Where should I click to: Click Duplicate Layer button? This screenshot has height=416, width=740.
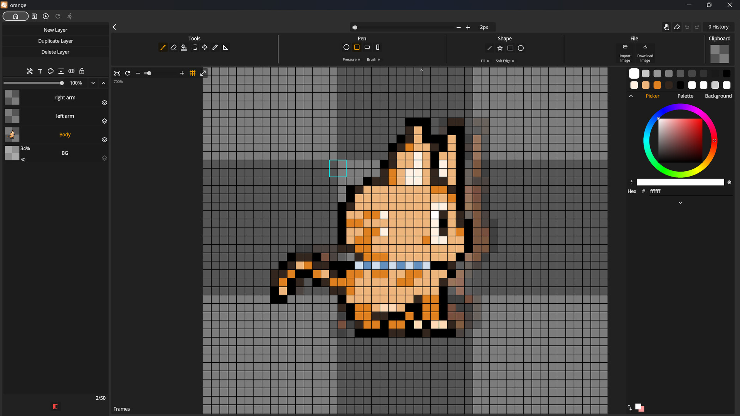55,41
